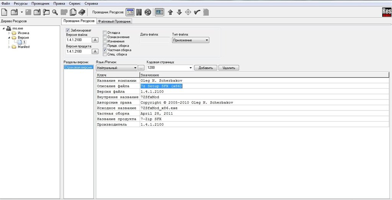Click the Res logo icon
This screenshot has height=200, width=392.
coord(387,12)
